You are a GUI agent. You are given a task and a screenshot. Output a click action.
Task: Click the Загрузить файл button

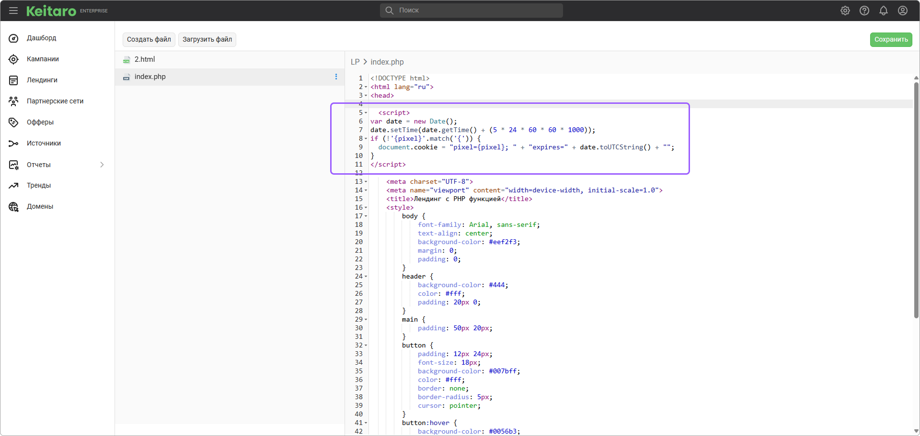pos(207,39)
